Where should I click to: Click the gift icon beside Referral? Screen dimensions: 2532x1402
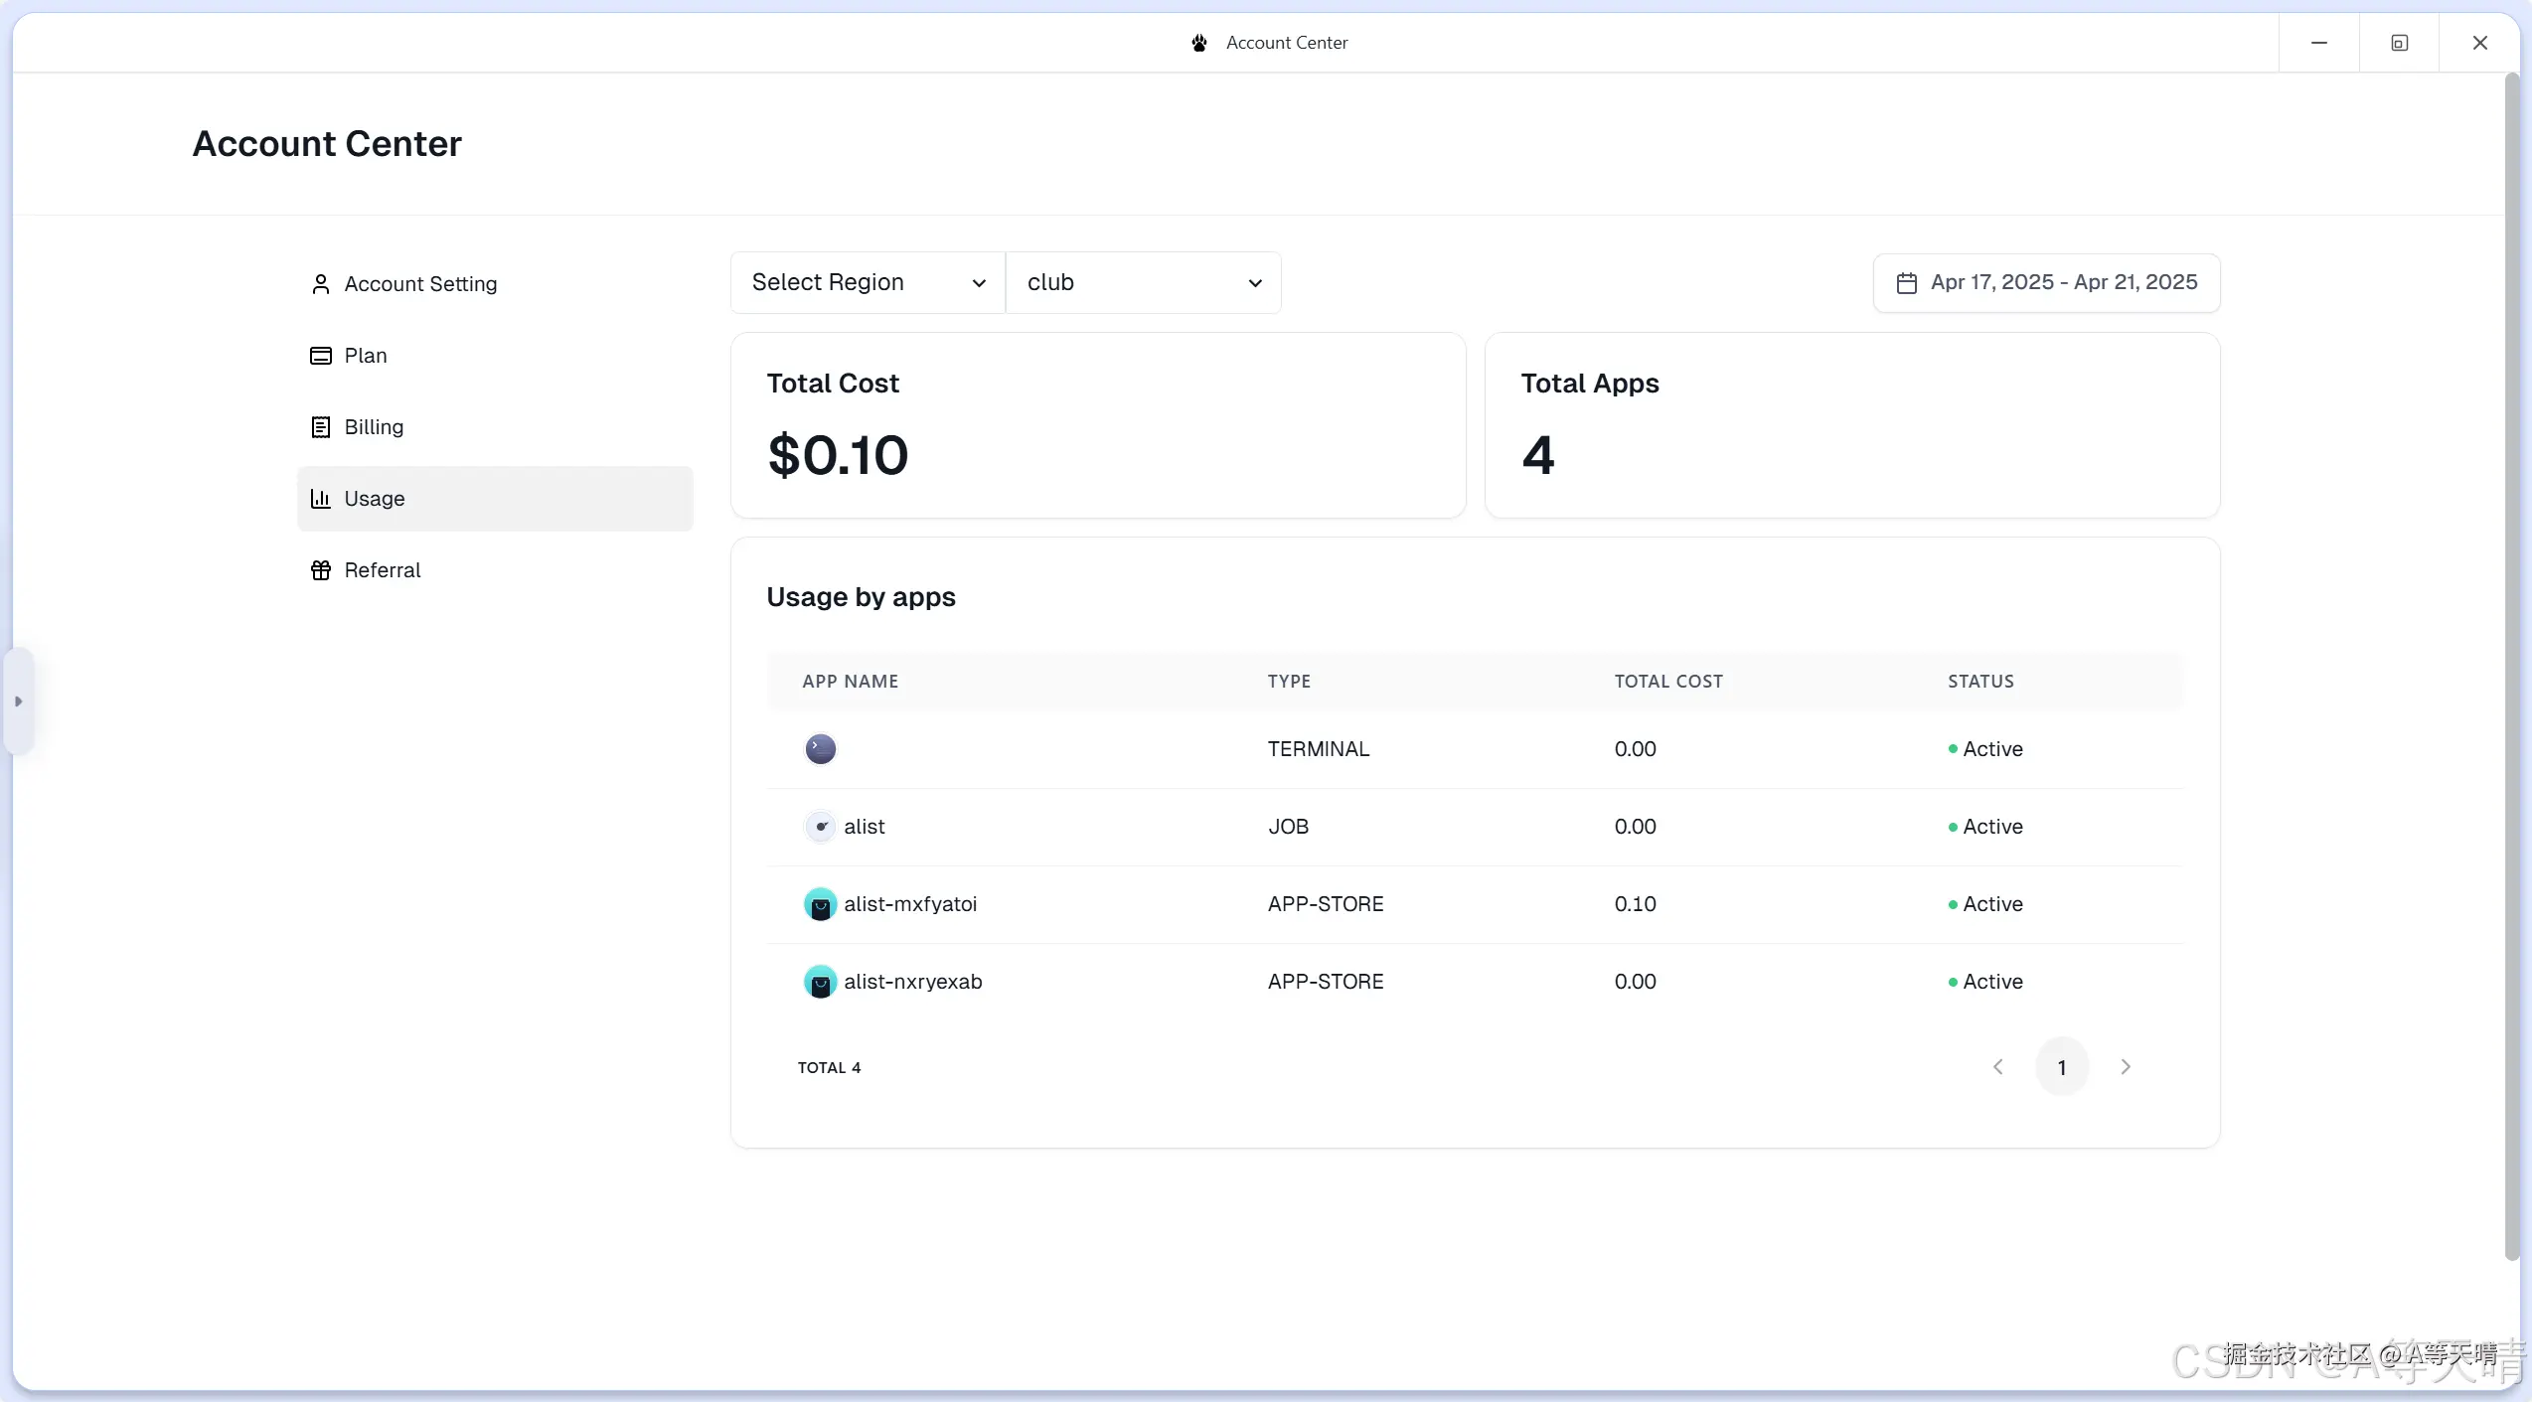point(320,570)
